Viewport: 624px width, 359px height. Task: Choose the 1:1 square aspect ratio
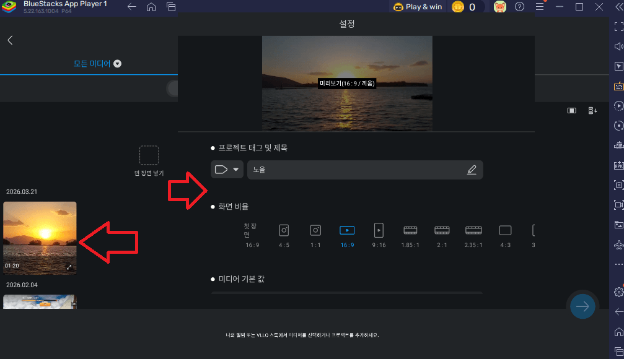click(315, 230)
